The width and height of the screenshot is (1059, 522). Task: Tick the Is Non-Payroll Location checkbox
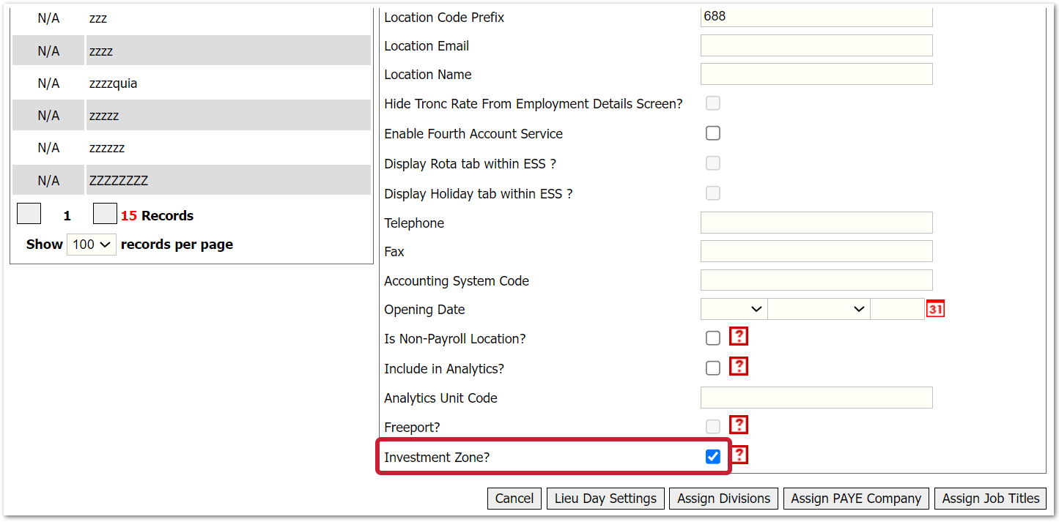point(712,338)
